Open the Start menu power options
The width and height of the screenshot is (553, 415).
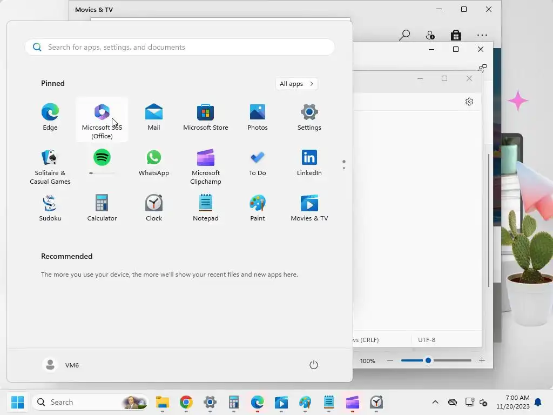point(314,365)
